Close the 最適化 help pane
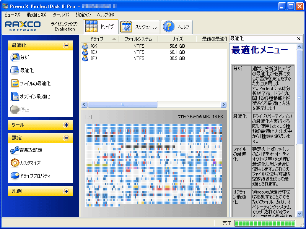 coord(299,39)
